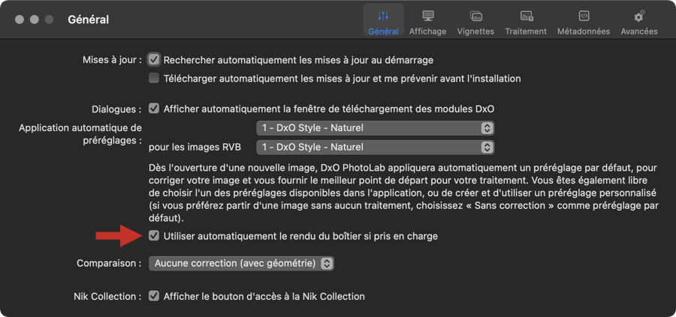Close the preferences window with red button
Image resolution: width=676 pixels, height=317 pixels.
point(20,19)
